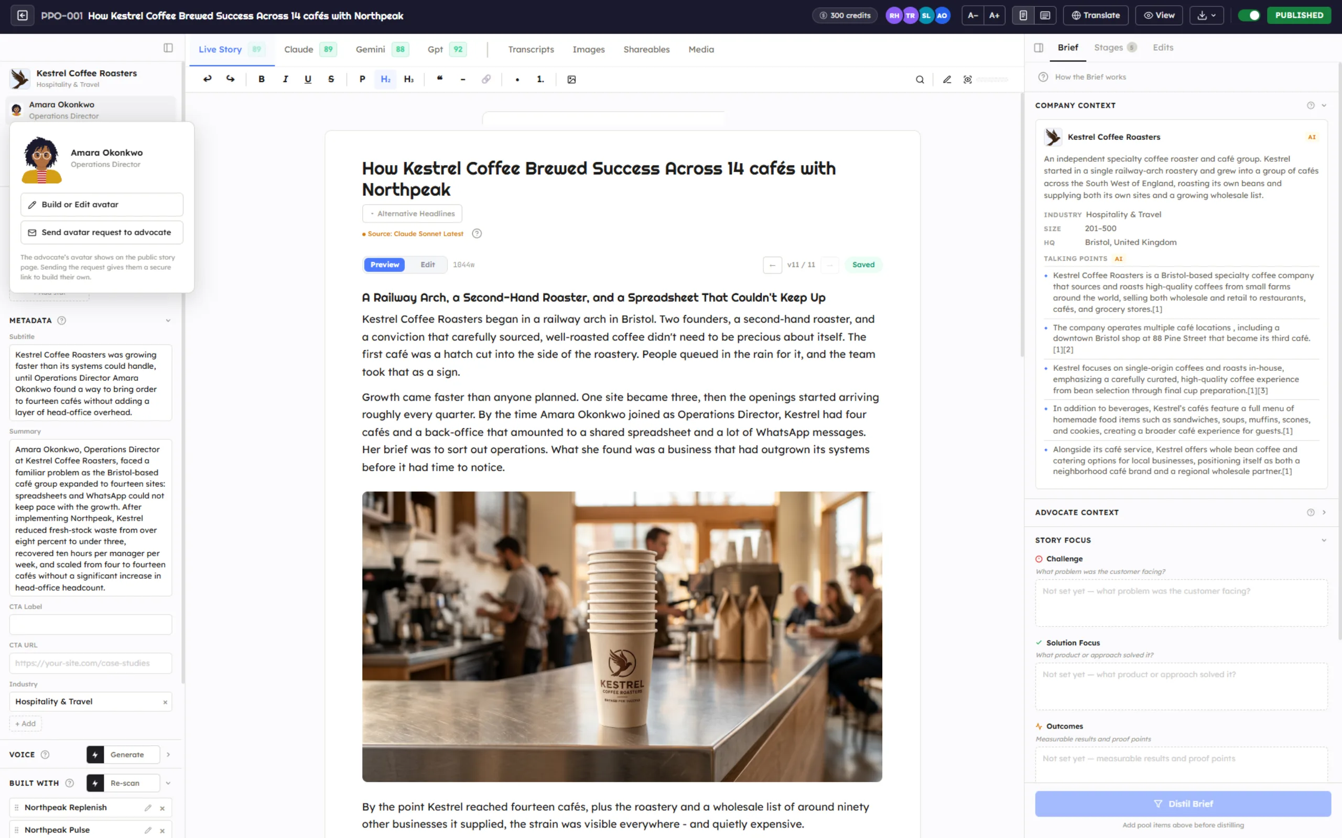The image size is (1342, 838).
Task: Click the PUBLISHED status button
Action: tap(1298, 16)
